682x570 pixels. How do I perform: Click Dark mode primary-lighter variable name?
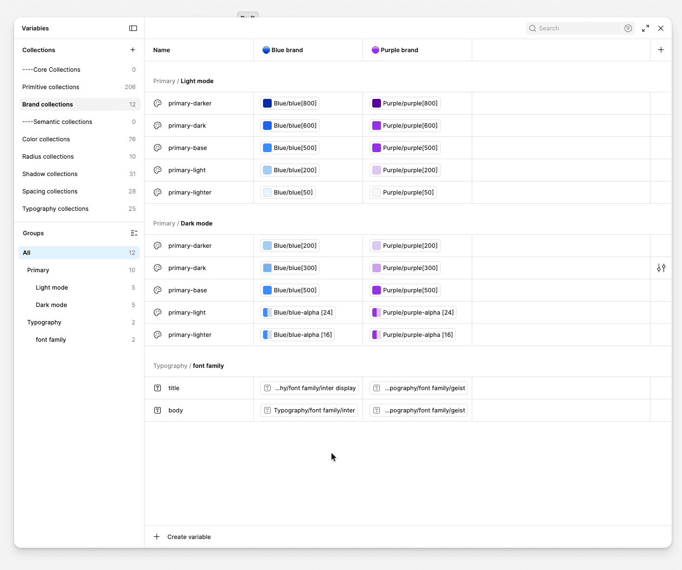pyautogui.click(x=190, y=335)
